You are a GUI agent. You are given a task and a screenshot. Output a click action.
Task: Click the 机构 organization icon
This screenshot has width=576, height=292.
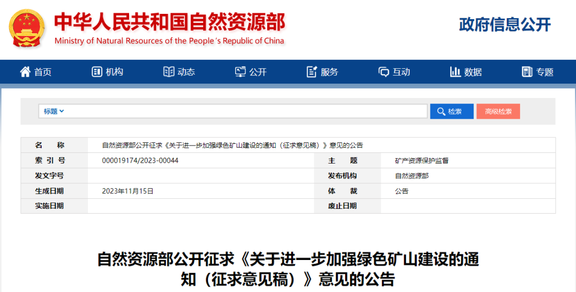coord(97,72)
